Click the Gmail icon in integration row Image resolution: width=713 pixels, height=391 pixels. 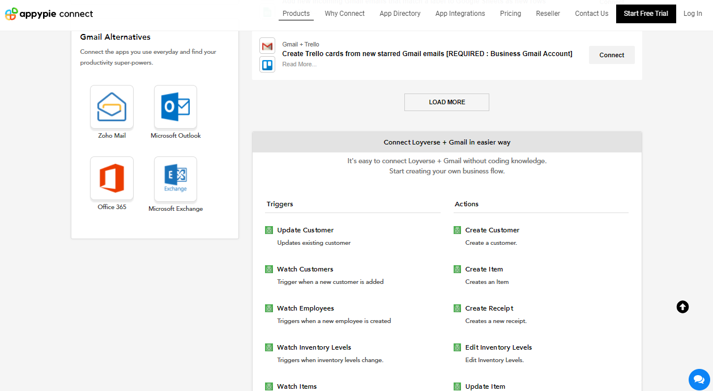[267, 46]
